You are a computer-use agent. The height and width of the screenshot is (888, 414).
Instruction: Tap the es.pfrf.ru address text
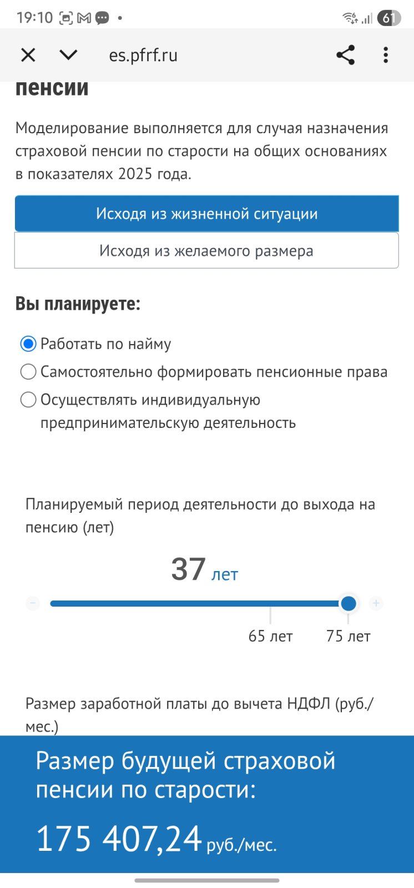(x=143, y=56)
